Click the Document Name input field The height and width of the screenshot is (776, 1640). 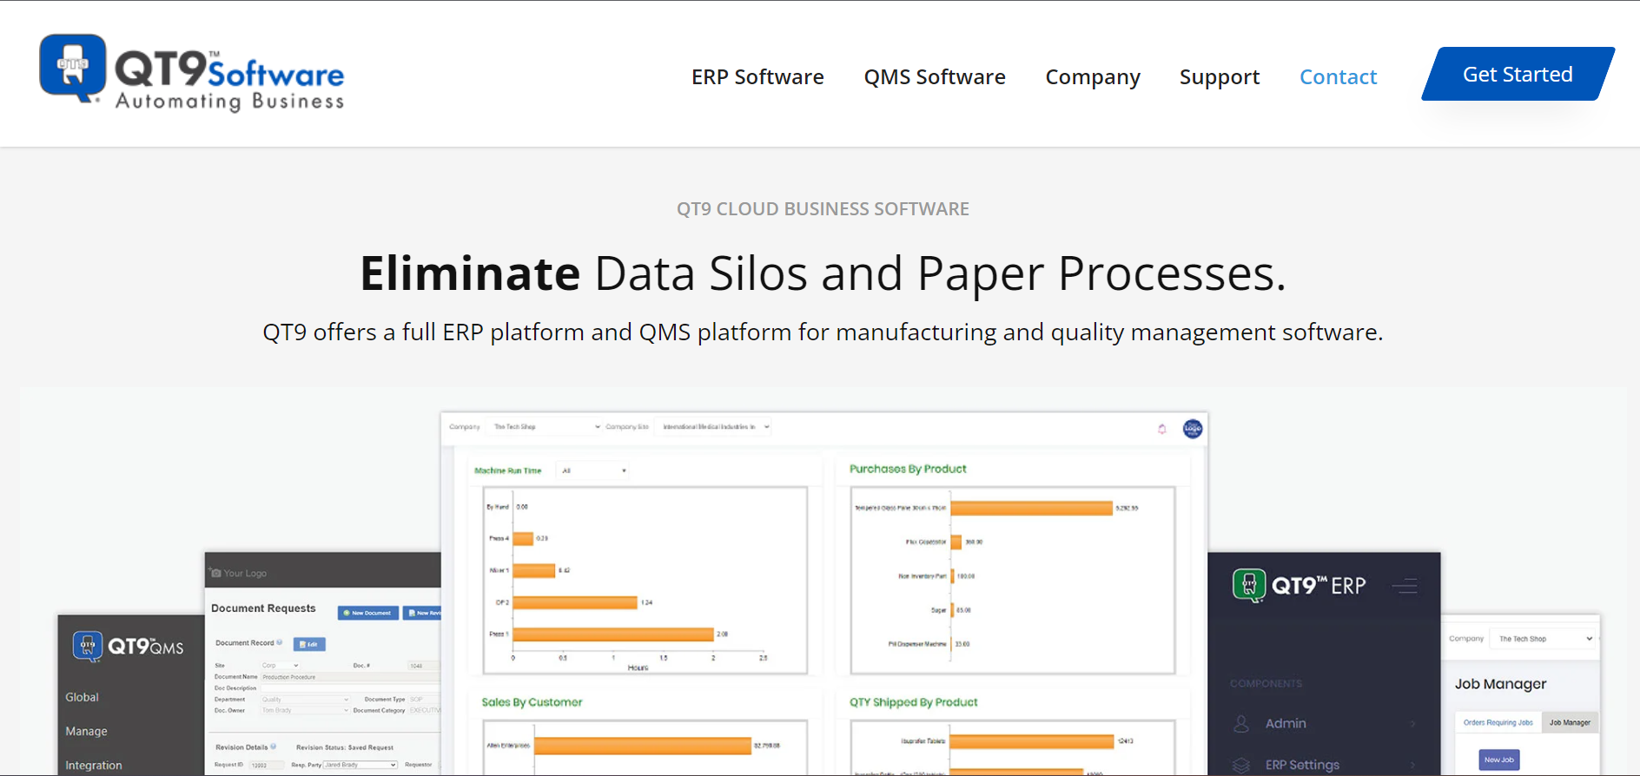point(347,677)
